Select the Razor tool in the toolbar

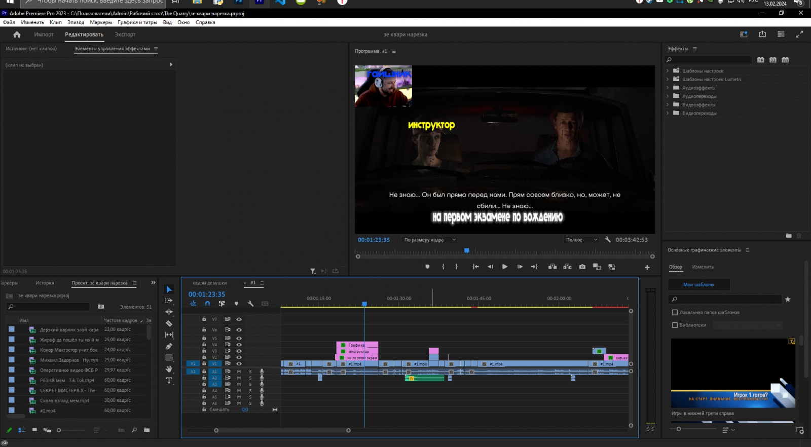click(x=169, y=323)
